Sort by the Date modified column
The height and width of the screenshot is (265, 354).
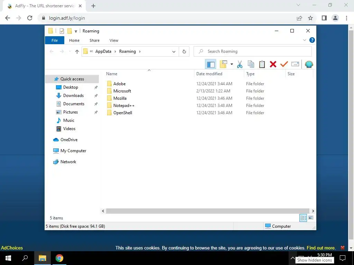219,74
